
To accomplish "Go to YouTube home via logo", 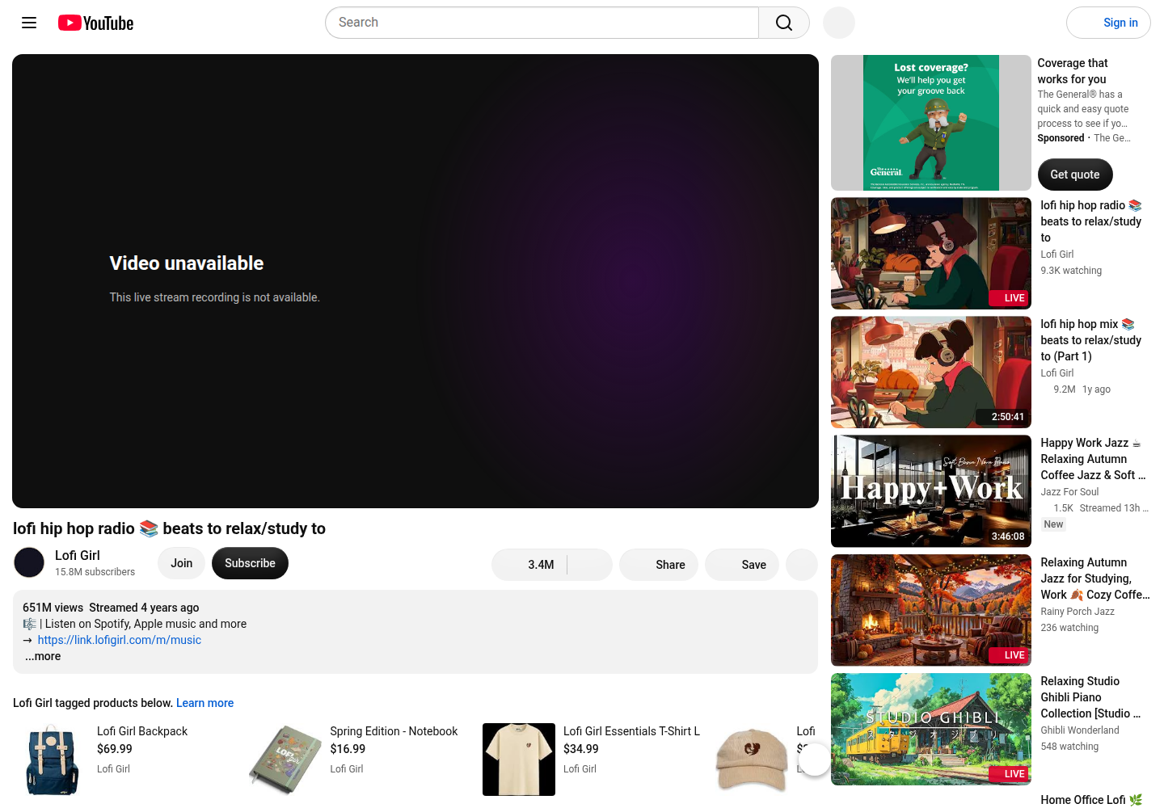I will point(95,23).
